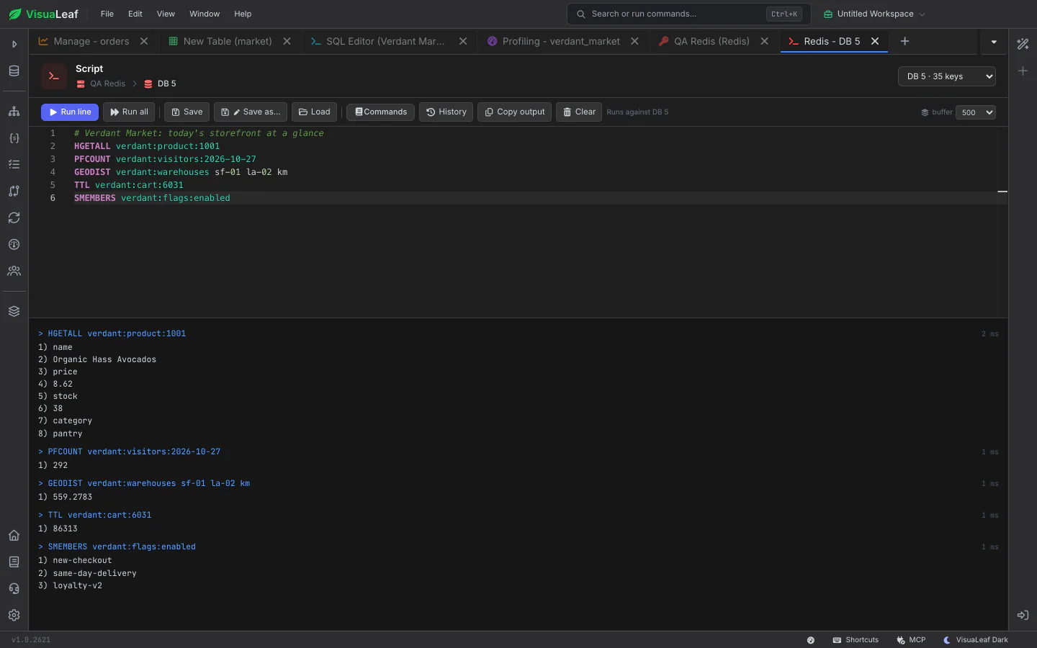This screenshot has height=648, width=1037.
Task: Focus the Search or run commands field
Action: (x=688, y=14)
